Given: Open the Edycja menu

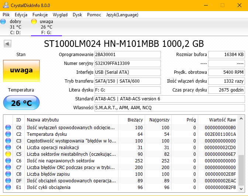Looking at the screenshot, I should (21, 15).
